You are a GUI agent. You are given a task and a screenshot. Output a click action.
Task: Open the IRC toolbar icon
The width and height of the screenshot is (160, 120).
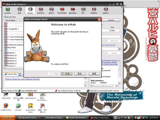(83, 10)
